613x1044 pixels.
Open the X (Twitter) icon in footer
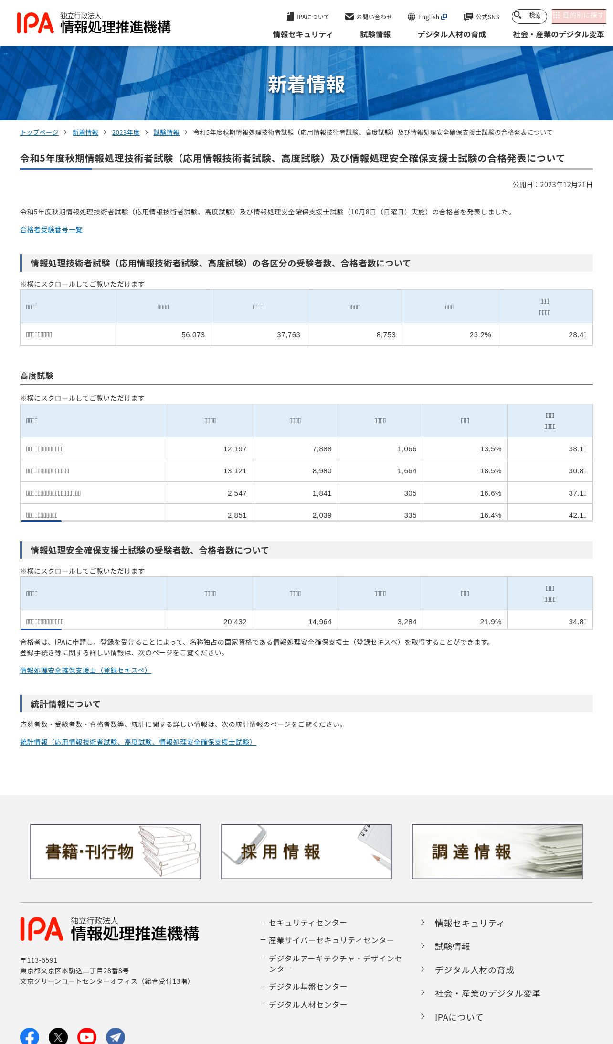click(58, 1036)
